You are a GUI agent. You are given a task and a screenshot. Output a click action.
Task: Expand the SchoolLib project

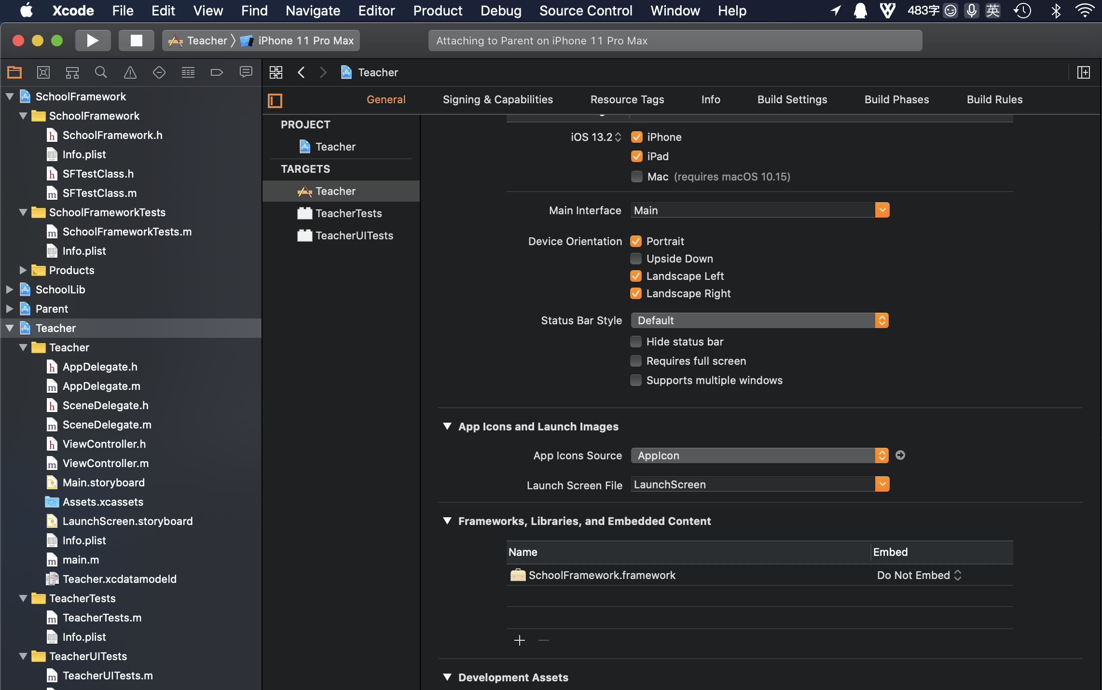pos(9,290)
